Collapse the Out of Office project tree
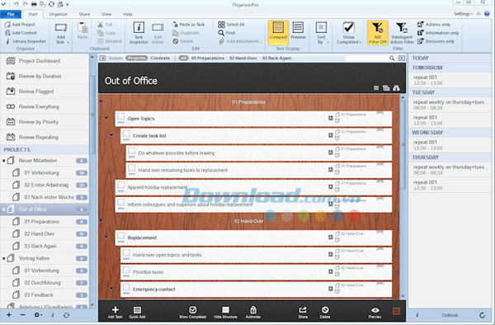Screen dimensions: 495x325 click(4, 210)
